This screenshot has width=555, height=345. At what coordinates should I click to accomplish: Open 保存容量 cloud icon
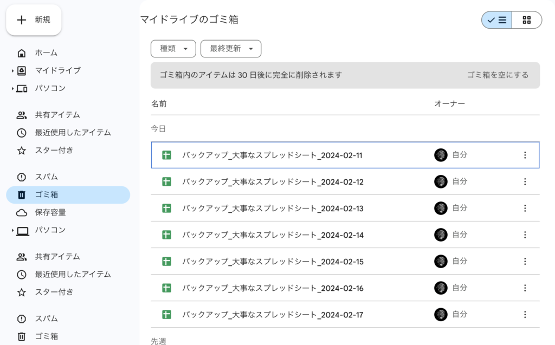(x=22, y=212)
